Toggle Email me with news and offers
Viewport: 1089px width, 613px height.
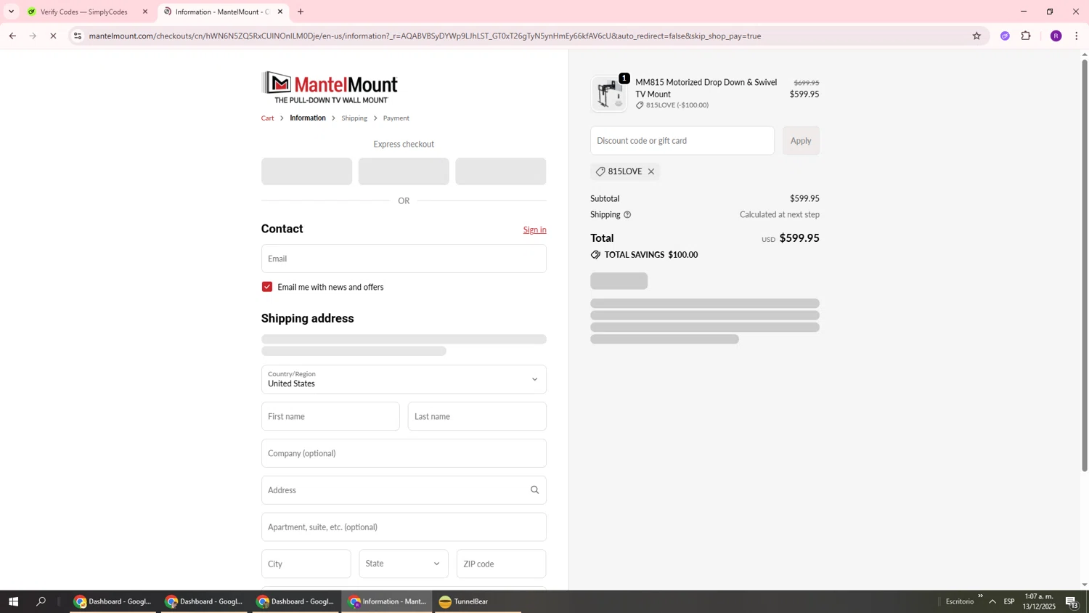[x=267, y=287]
